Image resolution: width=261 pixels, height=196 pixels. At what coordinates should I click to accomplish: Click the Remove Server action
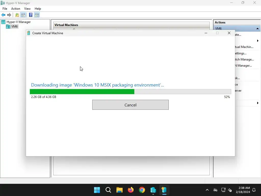238,91
